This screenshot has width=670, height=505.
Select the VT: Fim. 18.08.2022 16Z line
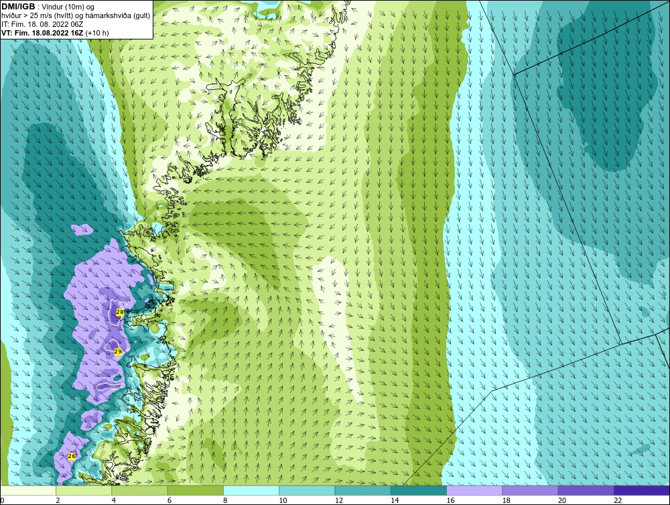tap(42, 33)
